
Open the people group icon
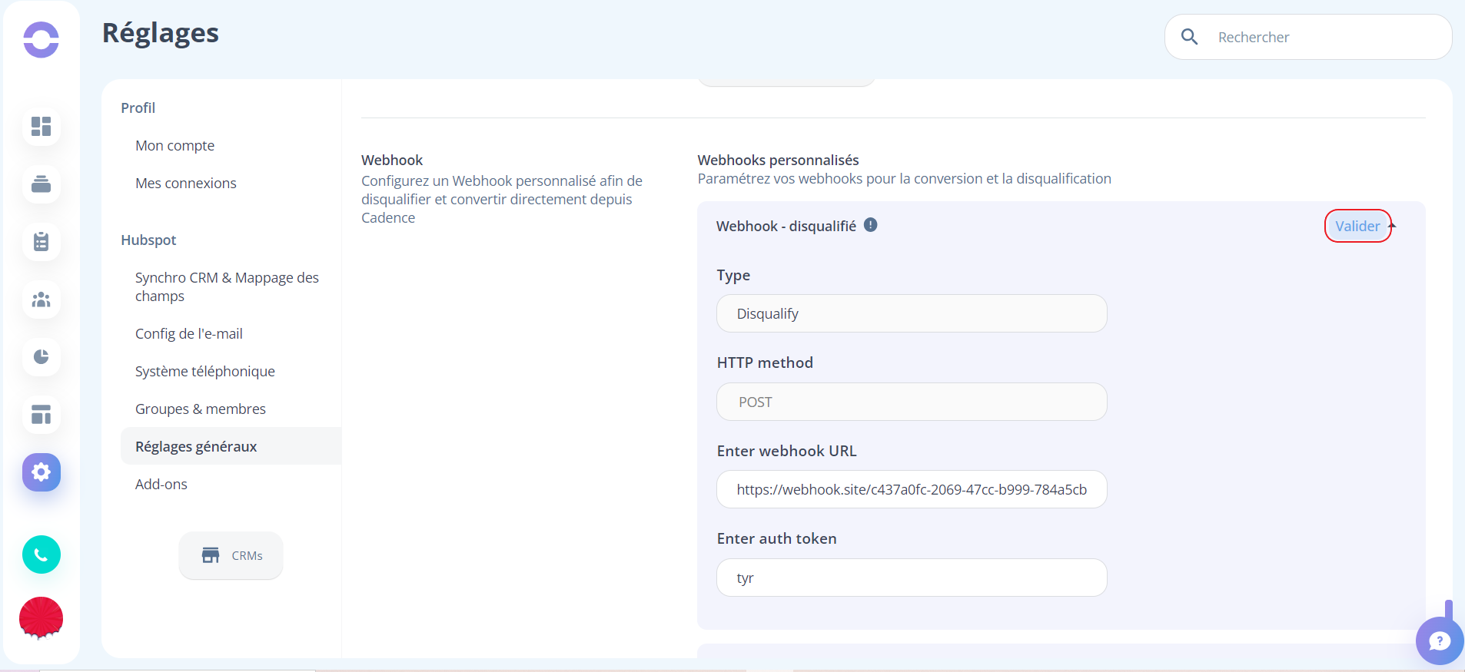point(42,300)
